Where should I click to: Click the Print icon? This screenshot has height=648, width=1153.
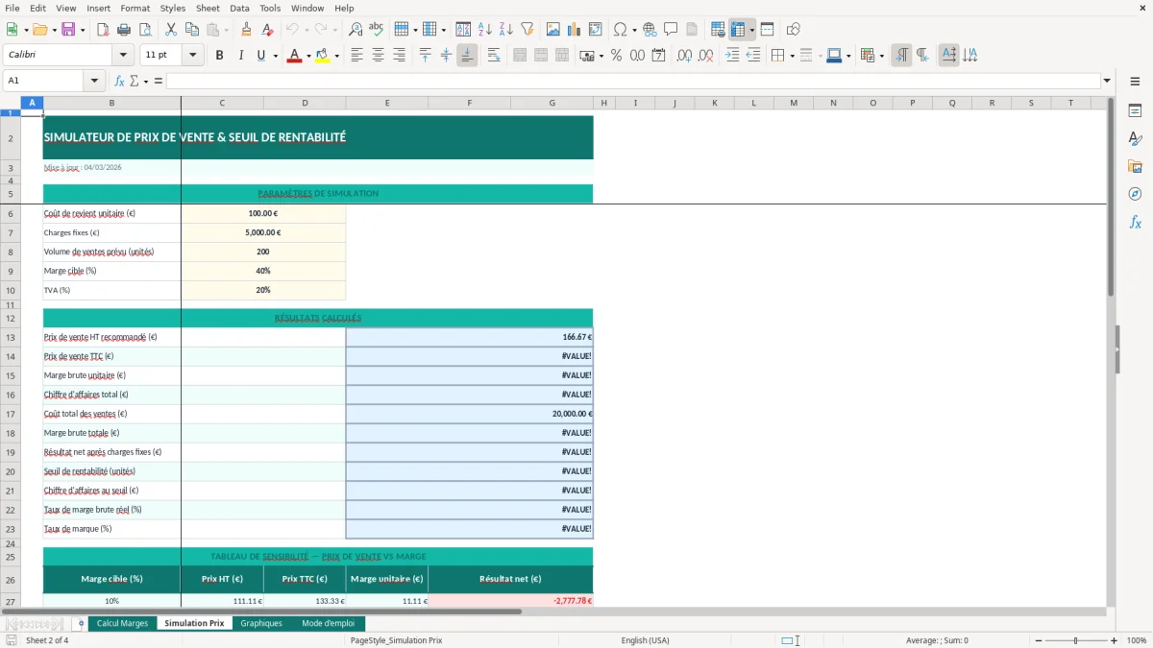(124, 30)
